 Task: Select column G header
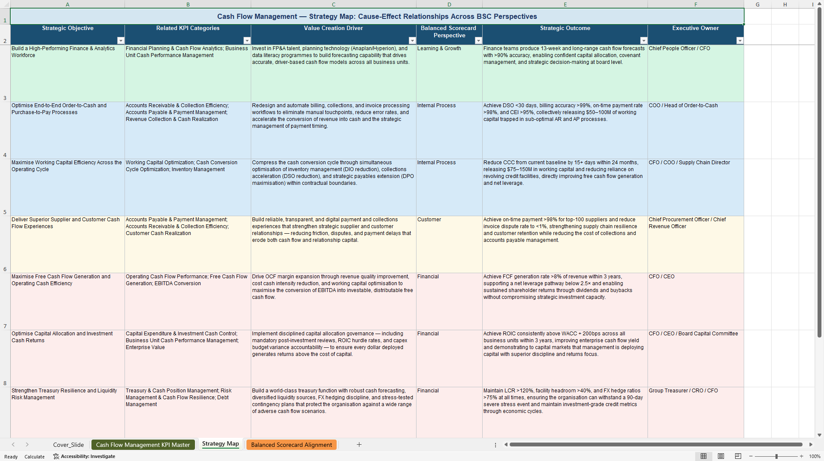[x=757, y=4]
